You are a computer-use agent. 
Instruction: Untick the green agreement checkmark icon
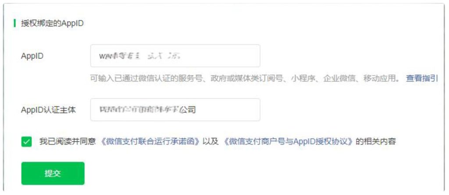tap(26, 142)
